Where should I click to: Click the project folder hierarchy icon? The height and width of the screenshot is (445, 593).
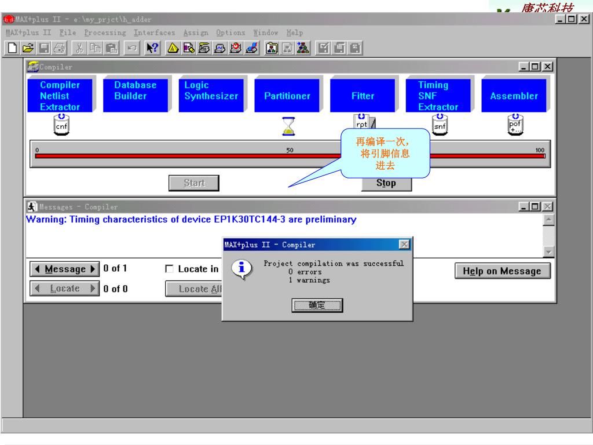click(272, 48)
